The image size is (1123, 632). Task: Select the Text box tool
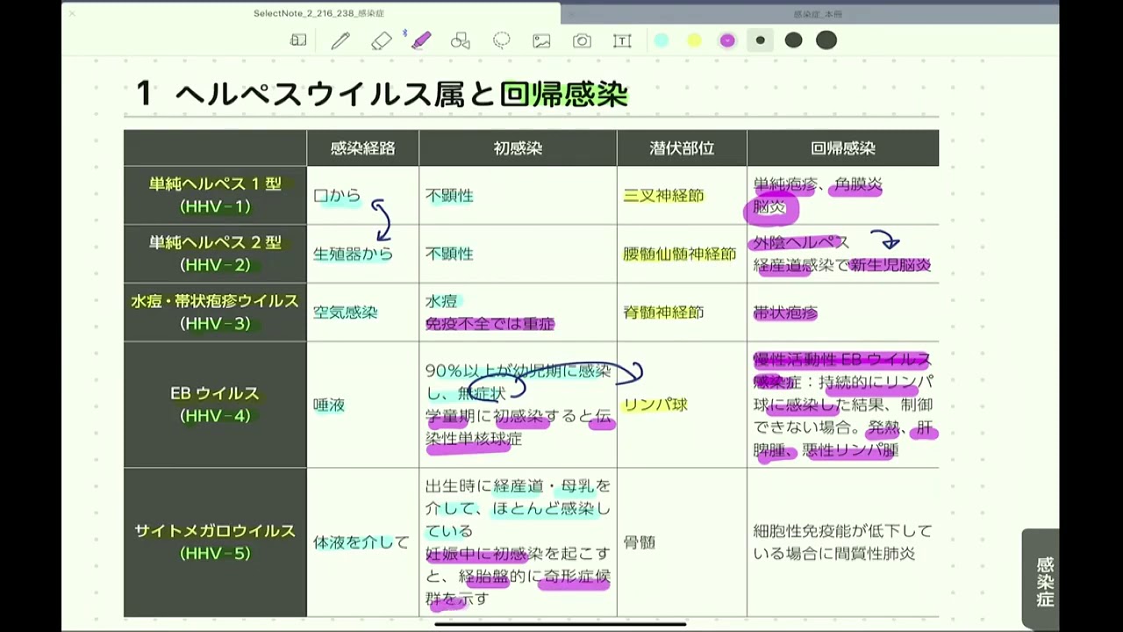point(622,40)
